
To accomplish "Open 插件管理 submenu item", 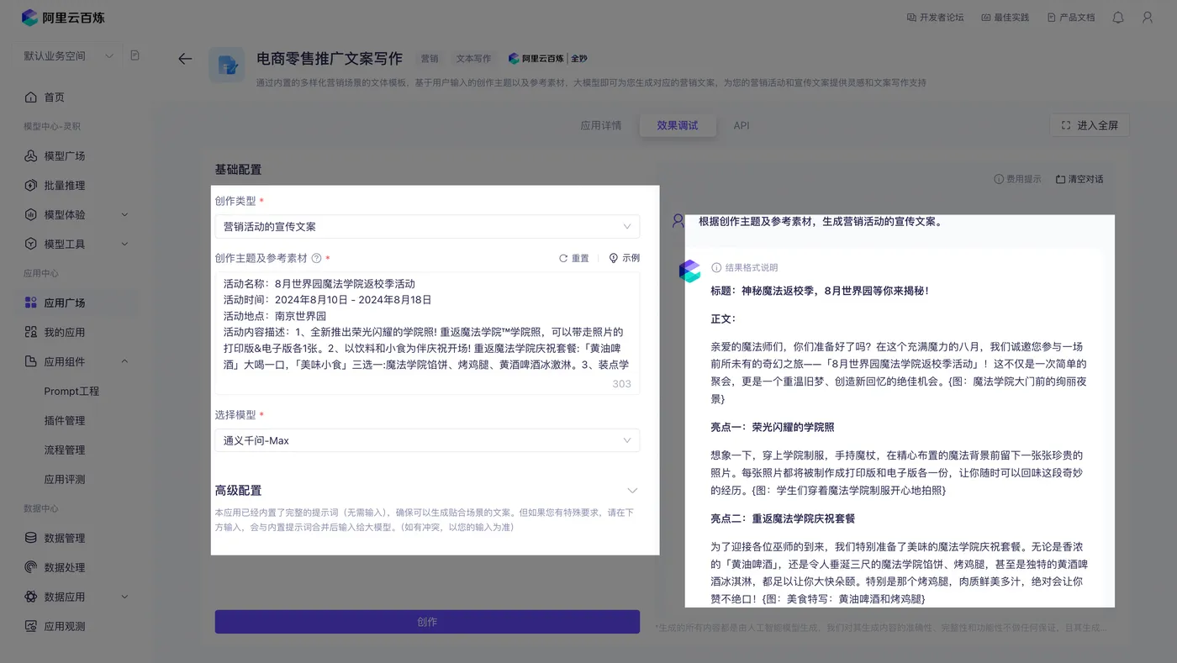I will pyautogui.click(x=65, y=421).
